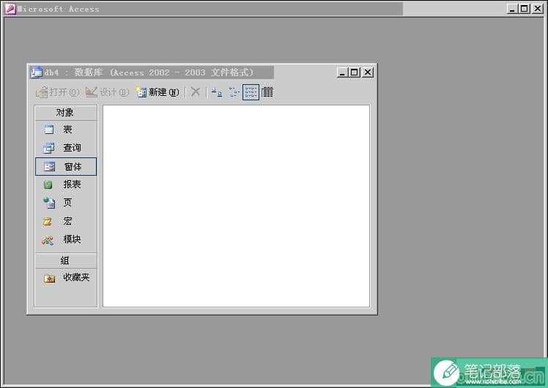Viewport: 548px width, 388px height.
Task: Select 宏 (Macros) object type
Action: (66, 221)
